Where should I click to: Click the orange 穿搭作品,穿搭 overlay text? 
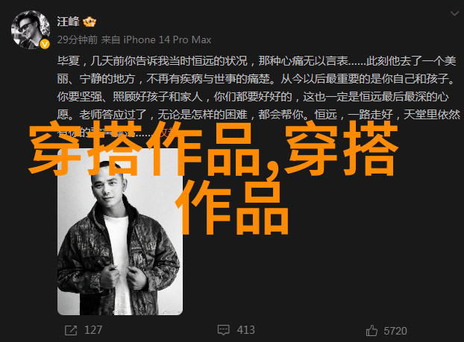[x=213, y=149]
